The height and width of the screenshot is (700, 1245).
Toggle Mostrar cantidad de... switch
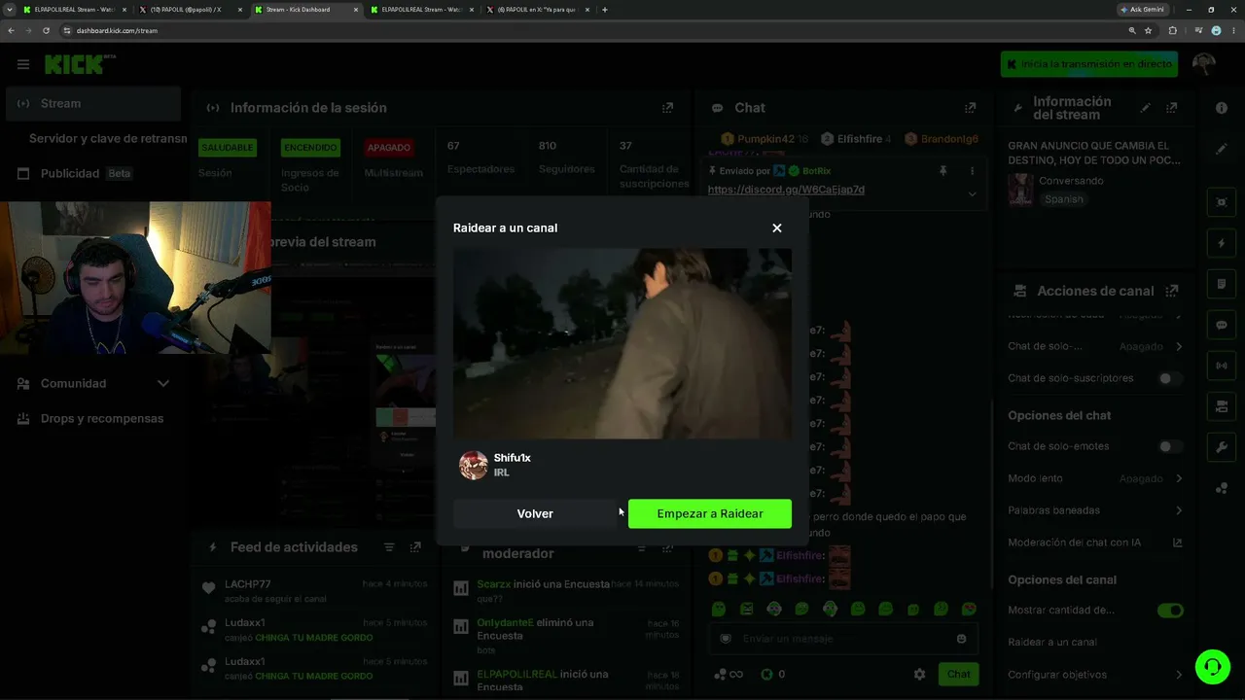[x=1170, y=611]
